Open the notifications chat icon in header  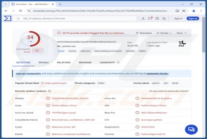click(x=150, y=18)
